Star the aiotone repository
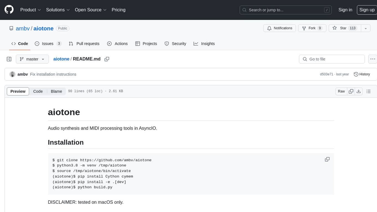This screenshot has height=212, width=377. click(x=345, y=28)
